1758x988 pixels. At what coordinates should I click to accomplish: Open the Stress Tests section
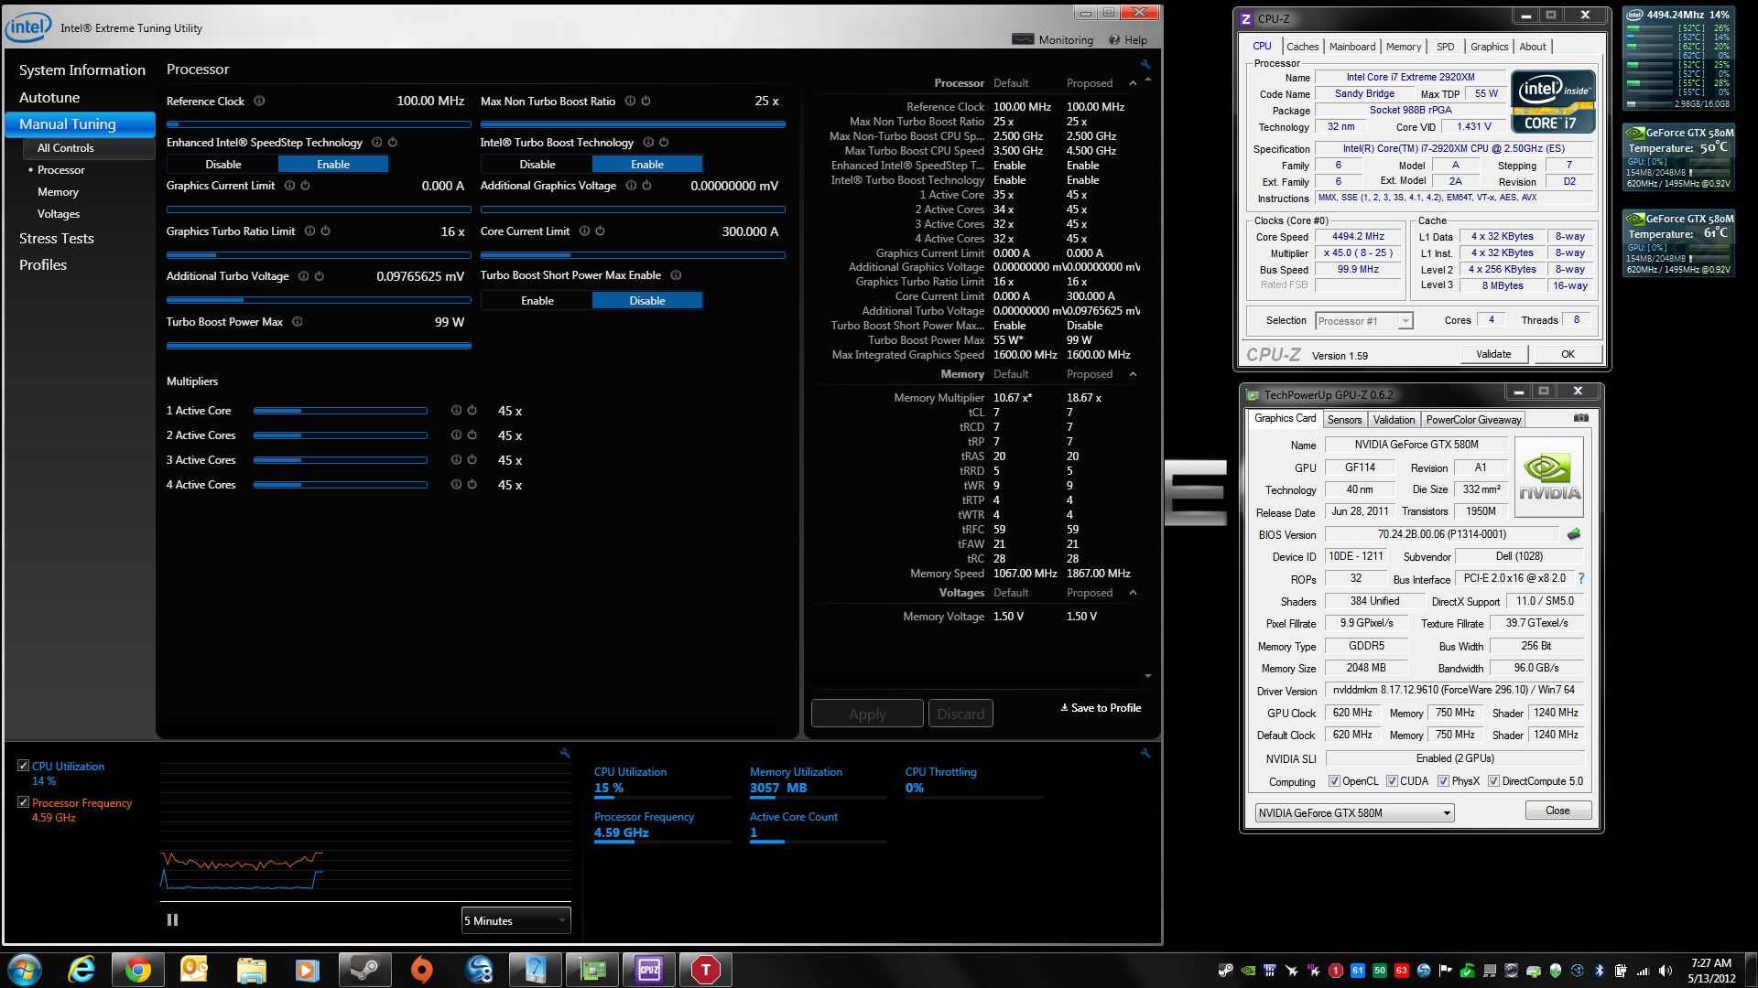pos(57,239)
